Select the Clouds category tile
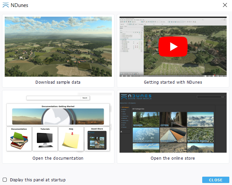The width and height of the screenshot is (232, 185). [200, 119]
